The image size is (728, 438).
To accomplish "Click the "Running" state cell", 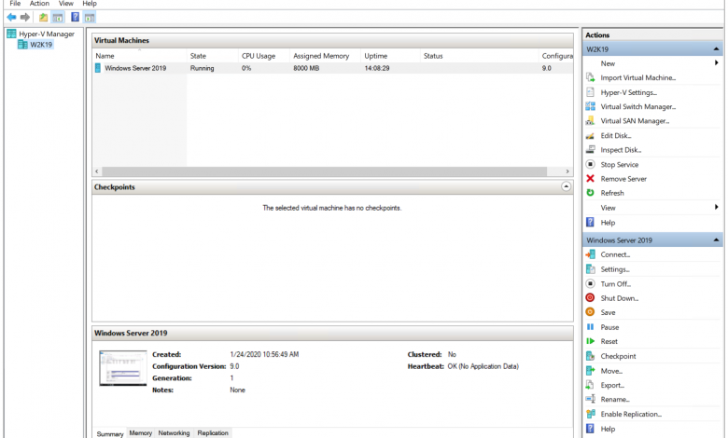I will pos(202,68).
